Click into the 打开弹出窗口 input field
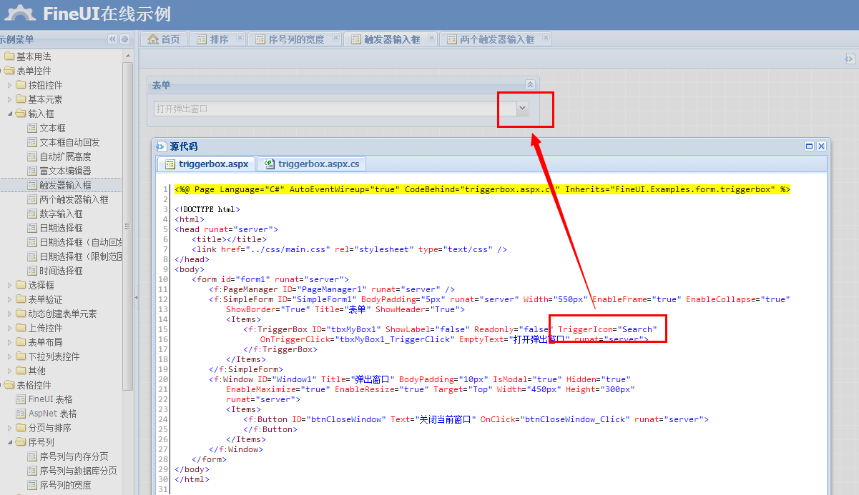This screenshot has height=495, width=859. click(x=334, y=109)
